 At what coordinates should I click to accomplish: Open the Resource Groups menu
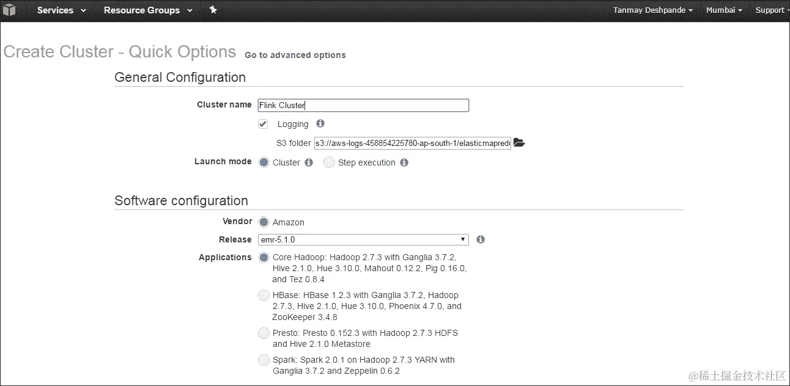click(148, 10)
